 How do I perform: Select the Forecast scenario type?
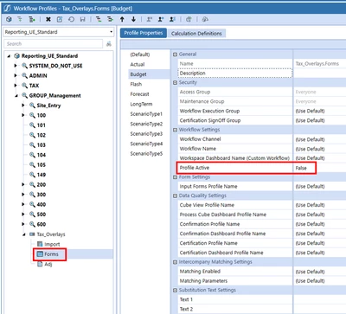(139, 94)
